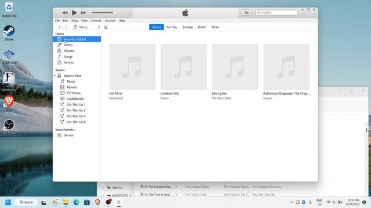The width and height of the screenshot is (371, 208).
Task: Open the Controls menu
Action: click(x=96, y=21)
